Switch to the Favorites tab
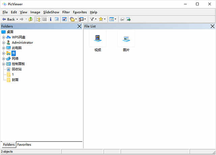The height and width of the screenshot is (155, 216). tap(24, 145)
